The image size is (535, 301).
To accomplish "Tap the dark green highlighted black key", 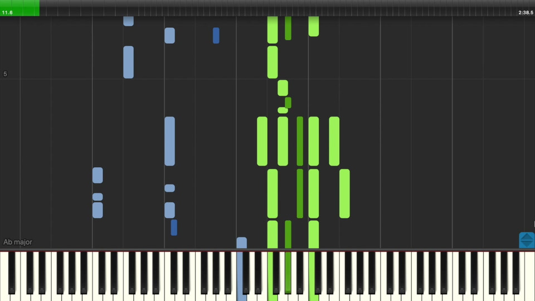I will click(x=288, y=273).
